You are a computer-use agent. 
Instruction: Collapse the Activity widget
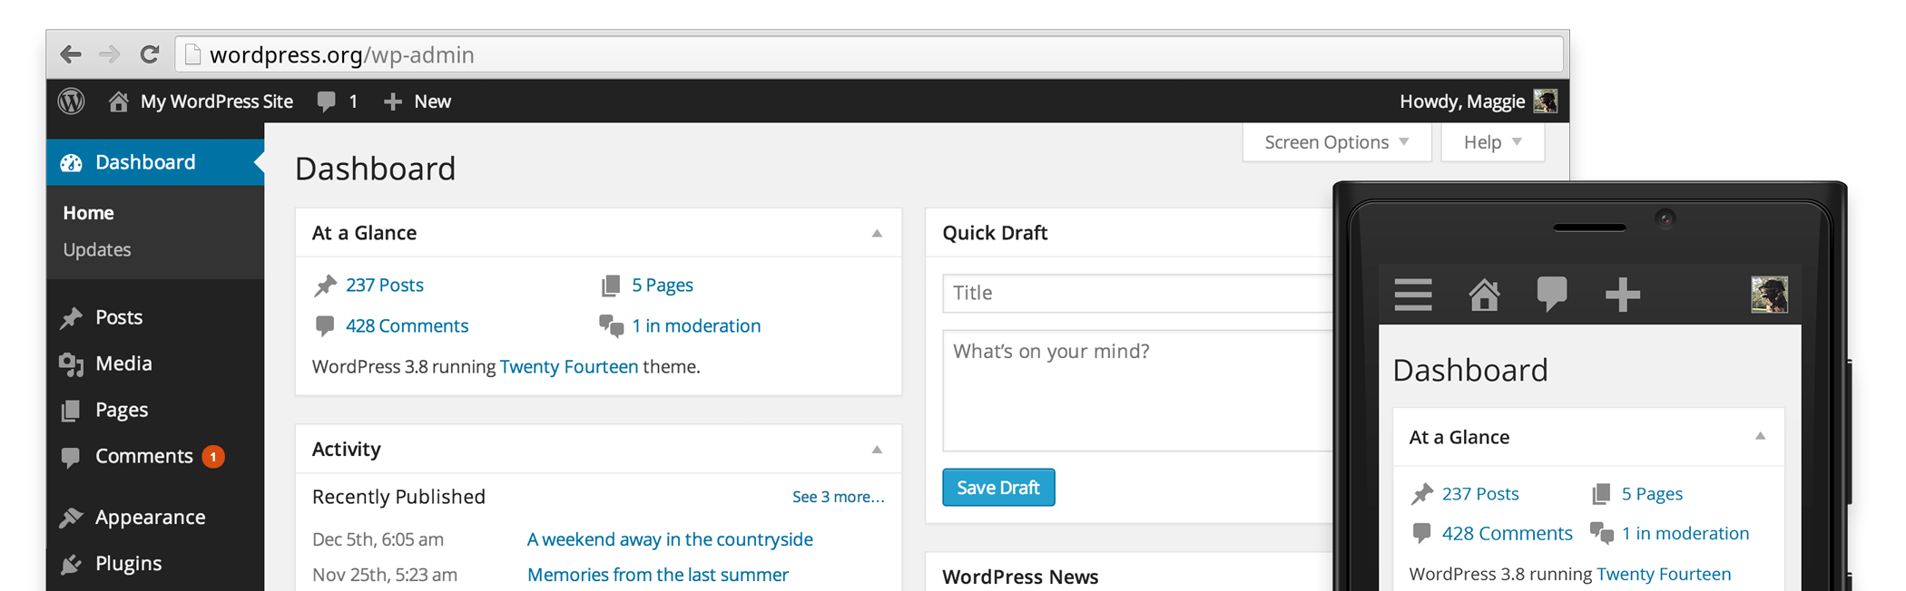(x=877, y=450)
